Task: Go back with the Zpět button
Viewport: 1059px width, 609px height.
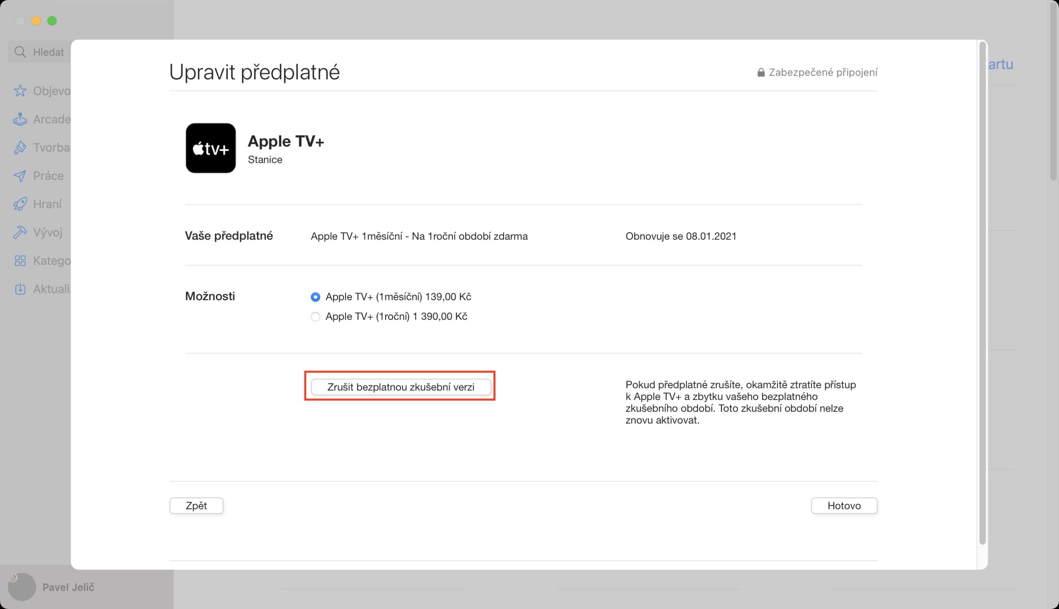Action: (x=196, y=505)
